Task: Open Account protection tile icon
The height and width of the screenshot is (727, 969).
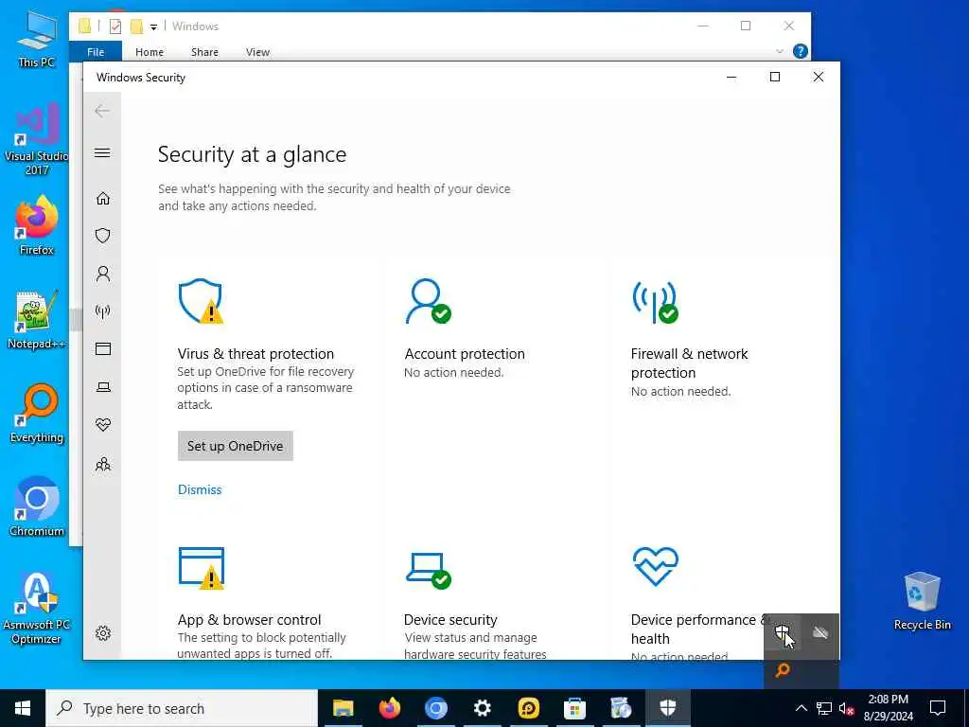Action: click(x=428, y=301)
